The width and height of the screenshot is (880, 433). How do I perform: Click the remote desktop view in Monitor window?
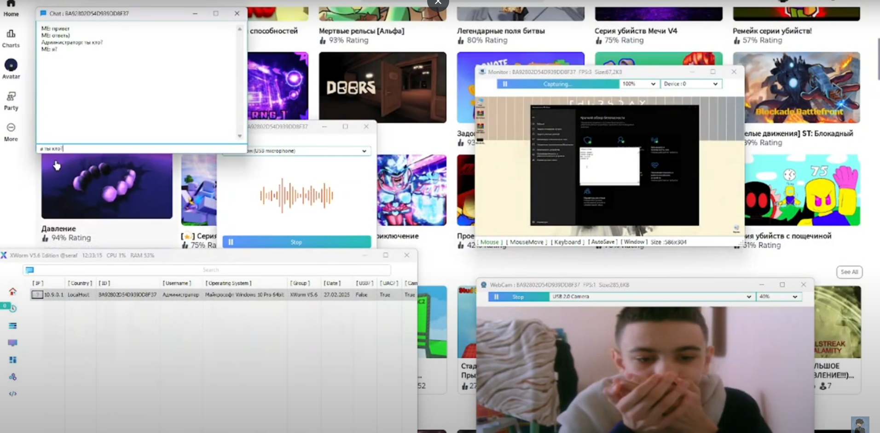pyautogui.click(x=609, y=166)
